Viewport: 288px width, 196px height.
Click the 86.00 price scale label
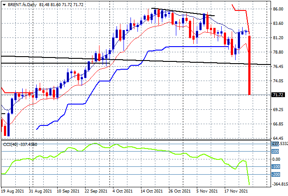click(x=278, y=9)
